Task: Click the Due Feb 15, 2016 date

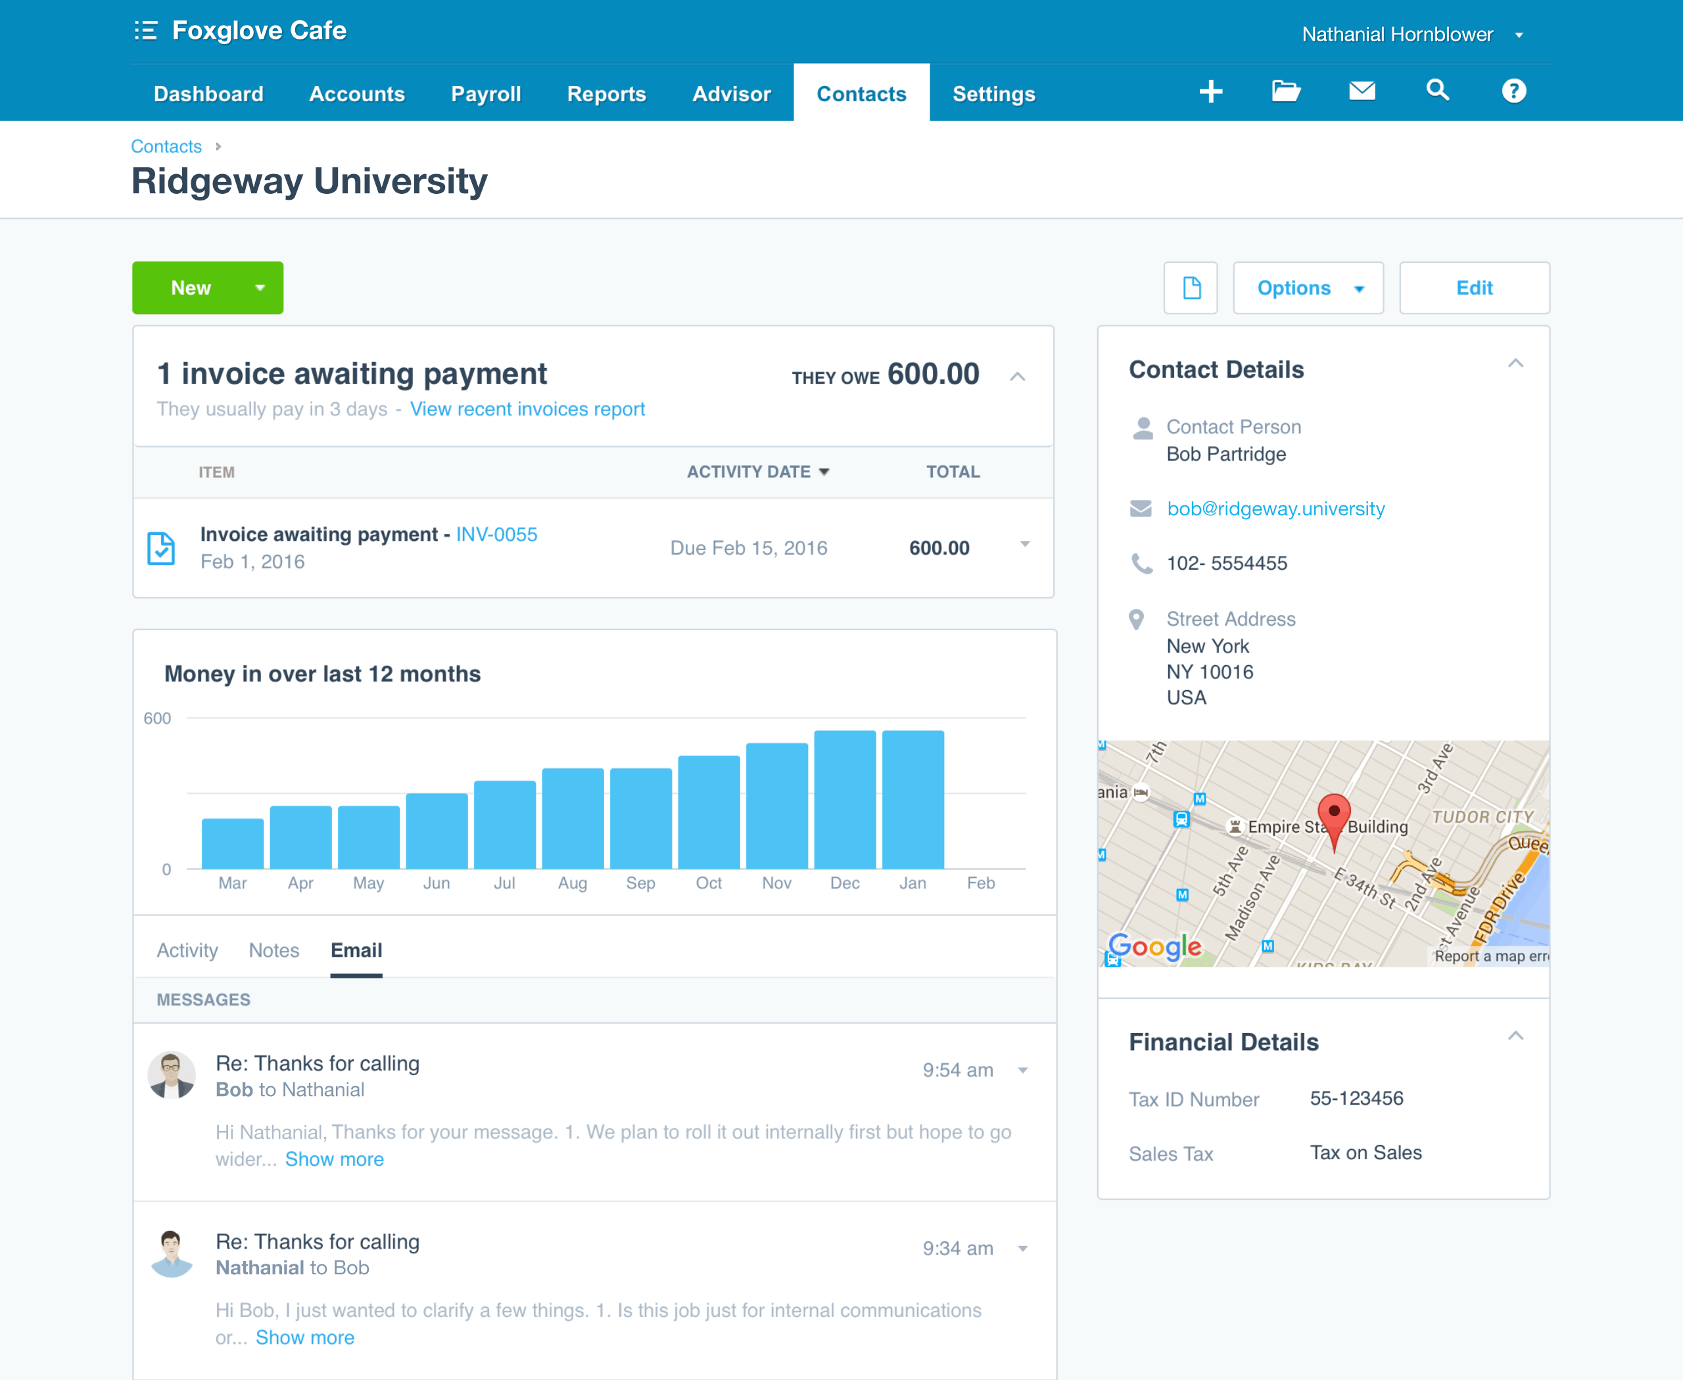Action: point(748,549)
